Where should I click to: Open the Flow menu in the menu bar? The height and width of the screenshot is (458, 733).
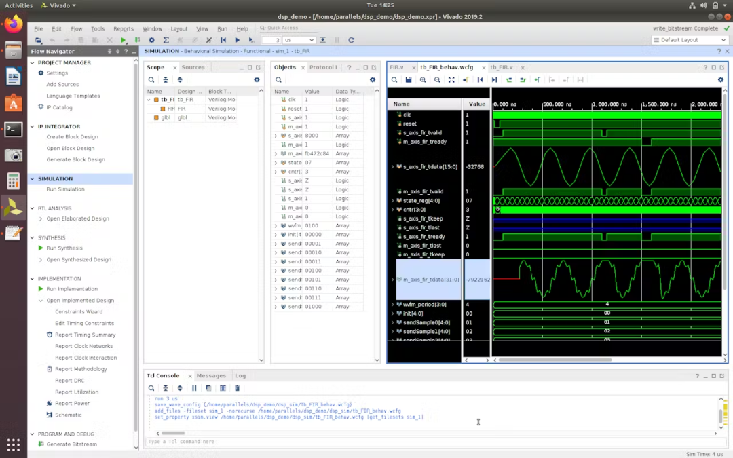point(77,28)
